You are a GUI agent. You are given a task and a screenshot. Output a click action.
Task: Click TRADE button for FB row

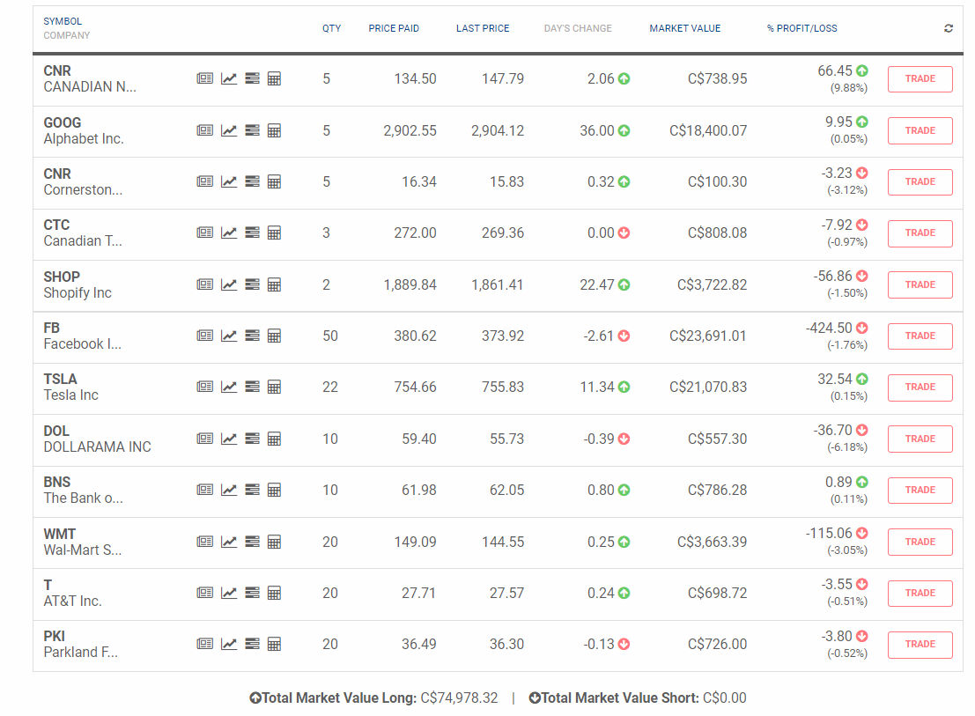click(x=920, y=336)
